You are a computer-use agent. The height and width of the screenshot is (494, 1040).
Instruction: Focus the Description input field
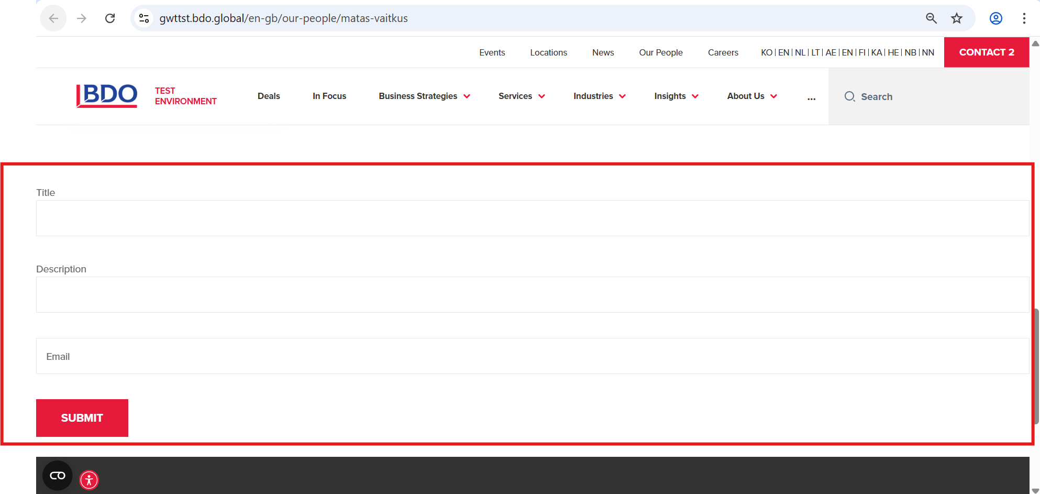(533, 294)
